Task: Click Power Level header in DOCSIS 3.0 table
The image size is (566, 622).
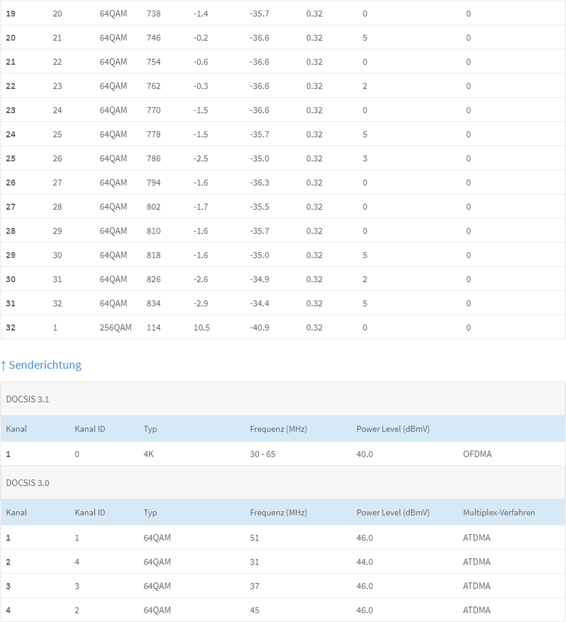Action: pyautogui.click(x=393, y=512)
